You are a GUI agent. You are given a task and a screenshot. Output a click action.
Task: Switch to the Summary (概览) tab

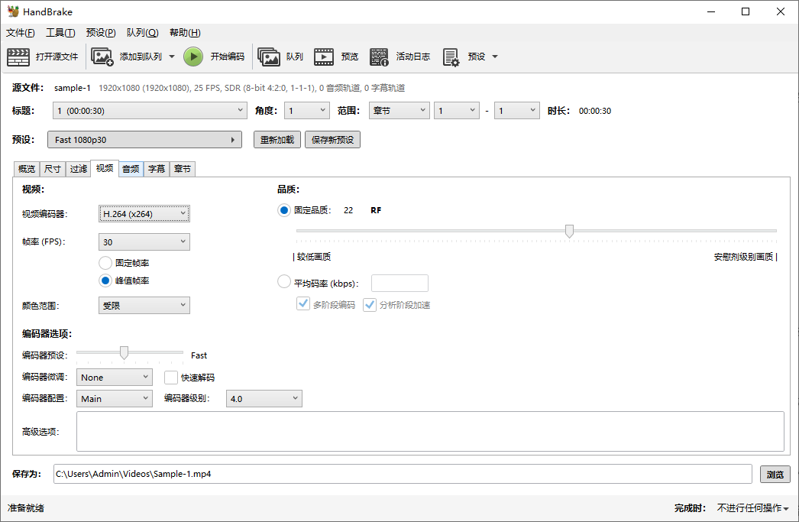pyautogui.click(x=27, y=169)
